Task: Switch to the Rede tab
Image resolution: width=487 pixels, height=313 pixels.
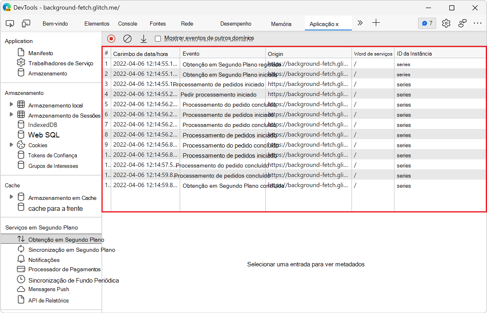Action: pyautogui.click(x=187, y=24)
